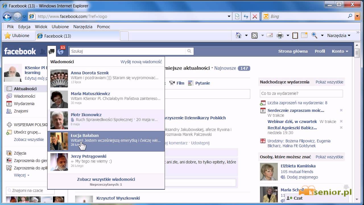
Task: Click Pokaż wszystkie next to Nadchodzące wydarzenia
Action: [329, 82]
